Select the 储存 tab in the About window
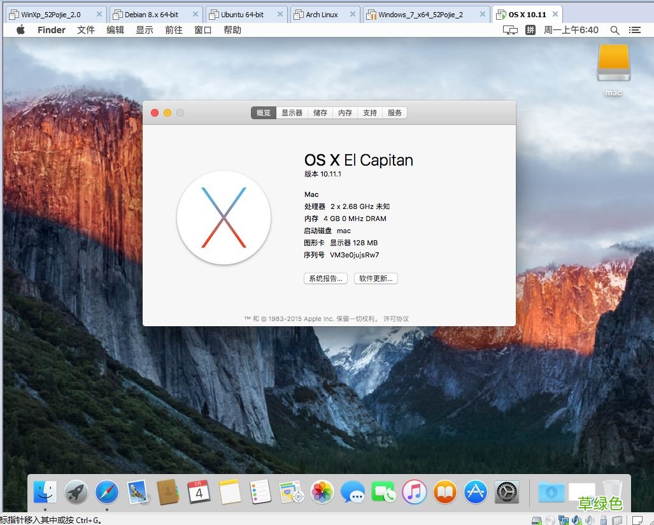The image size is (654, 525). pyautogui.click(x=319, y=112)
